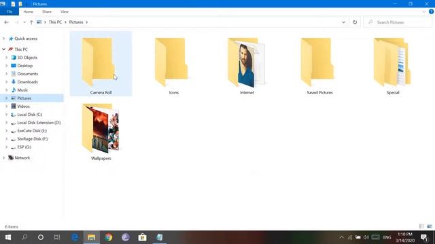Open the File menu
This screenshot has height=244, width=435.
10,12
